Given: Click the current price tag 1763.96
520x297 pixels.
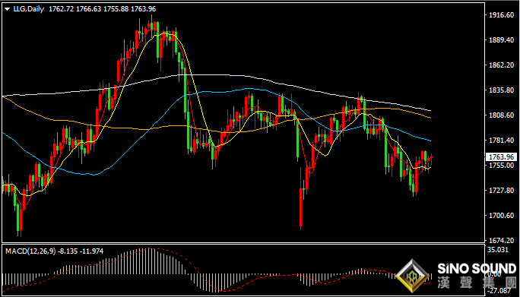Looking at the screenshot, I should [501, 156].
